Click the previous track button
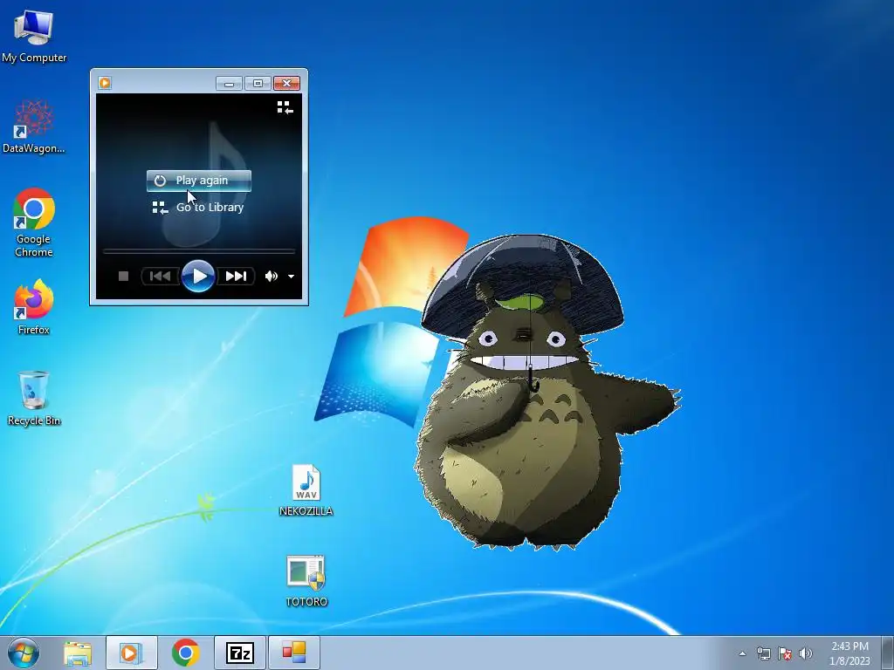The width and height of the screenshot is (894, 670). coord(161,277)
